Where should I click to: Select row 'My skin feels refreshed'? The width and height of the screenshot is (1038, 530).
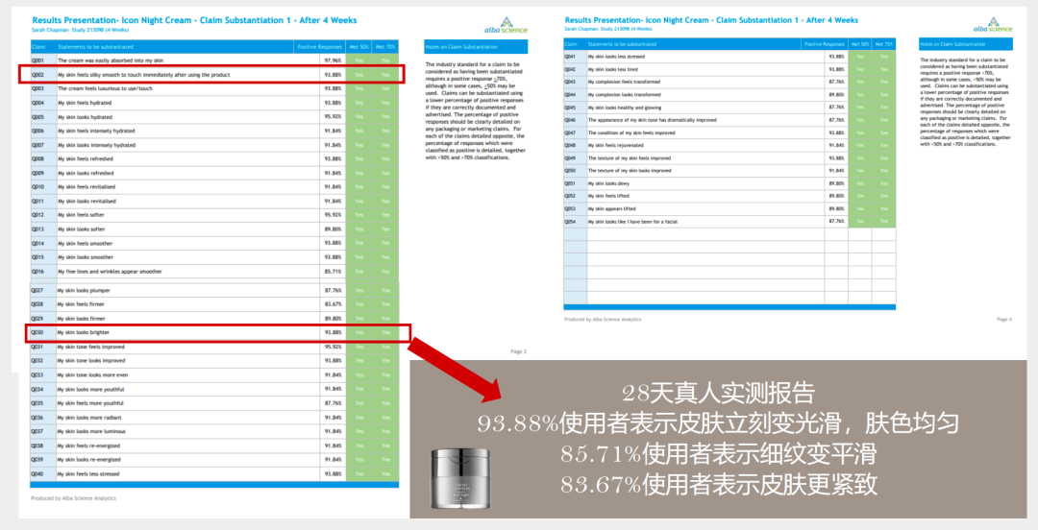[214, 158]
